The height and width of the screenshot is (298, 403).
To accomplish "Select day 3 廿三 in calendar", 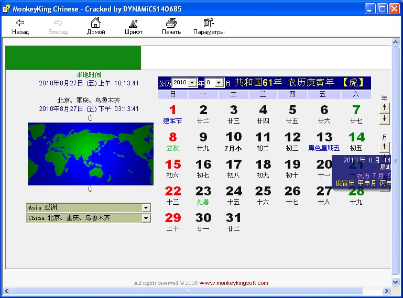I will coord(233,114).
